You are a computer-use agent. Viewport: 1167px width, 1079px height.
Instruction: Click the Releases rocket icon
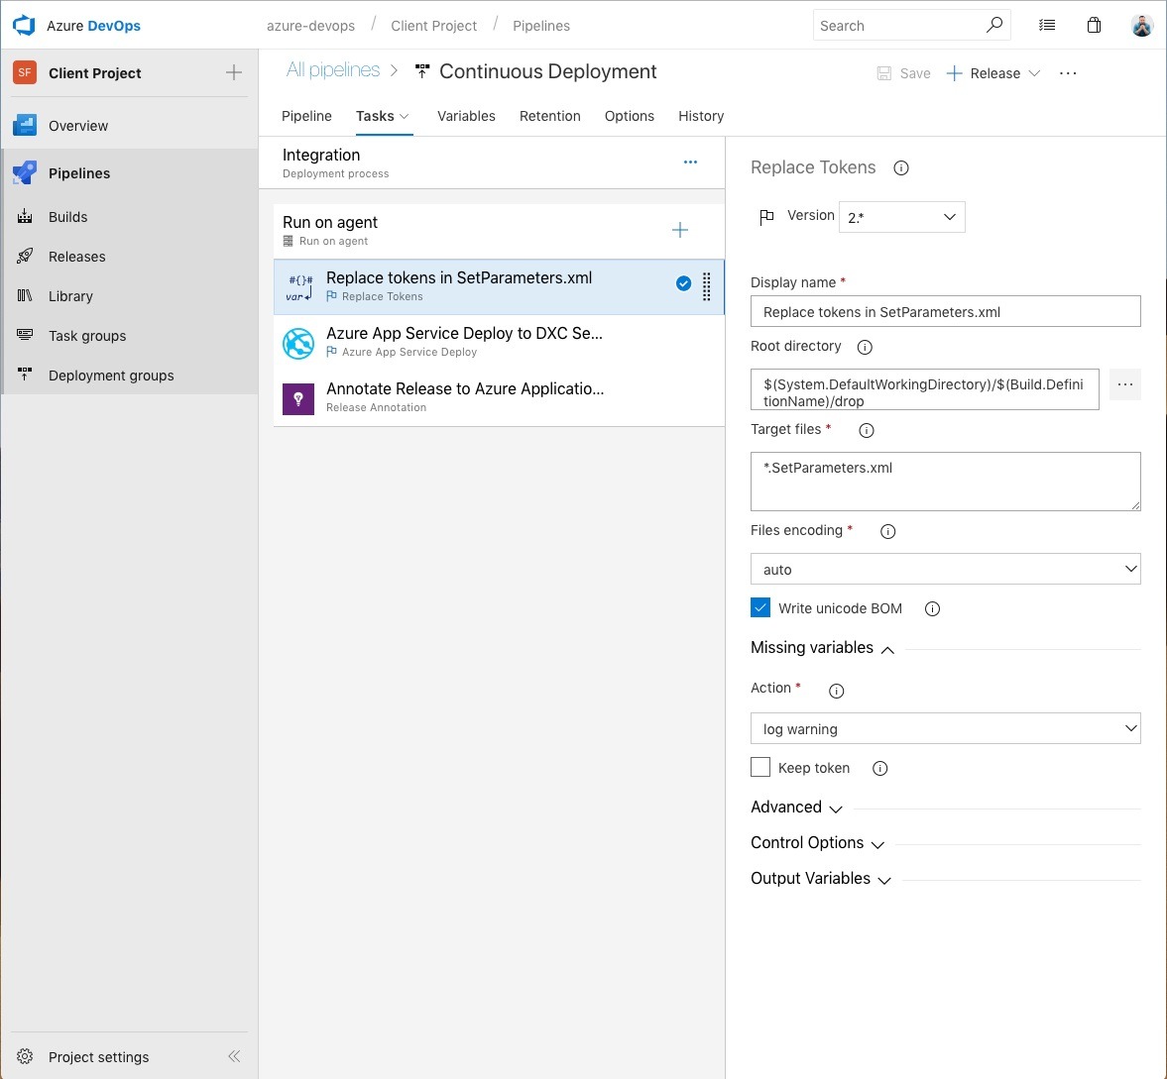(25, 257)
